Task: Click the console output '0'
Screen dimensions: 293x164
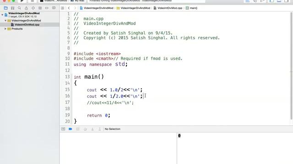Action: (179, 136)
